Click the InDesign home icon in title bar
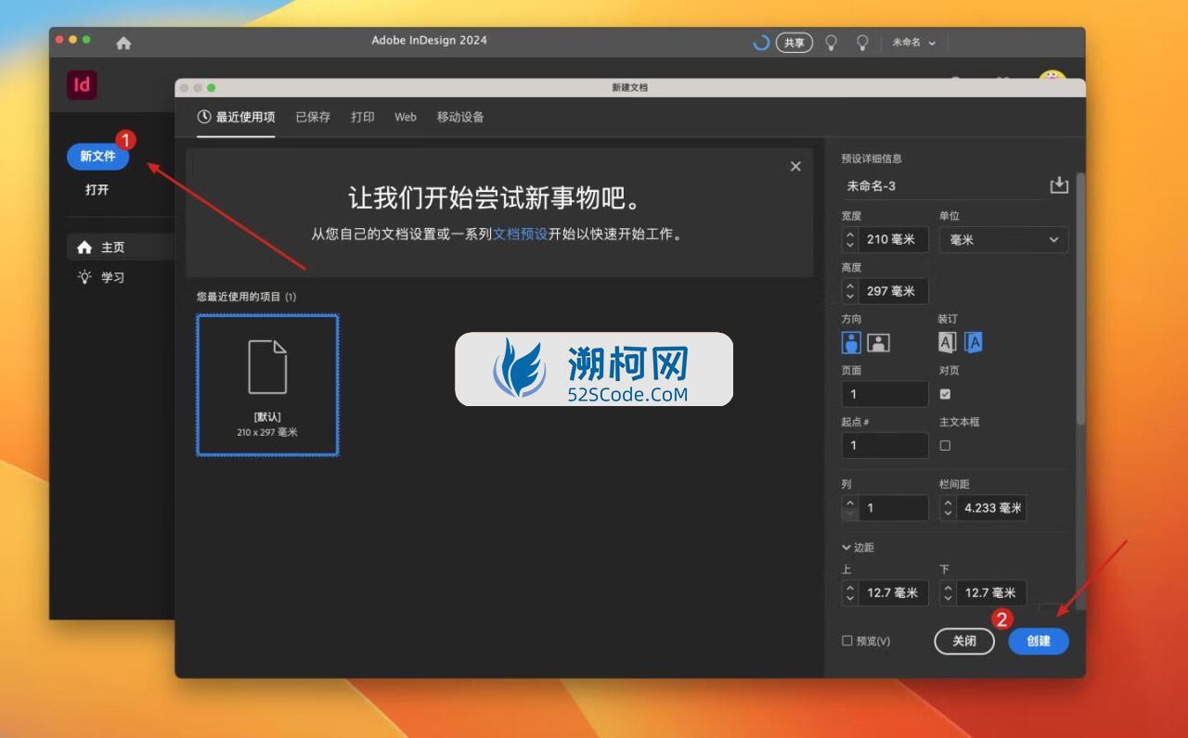1188x738 pixels. tap(123, 43)
